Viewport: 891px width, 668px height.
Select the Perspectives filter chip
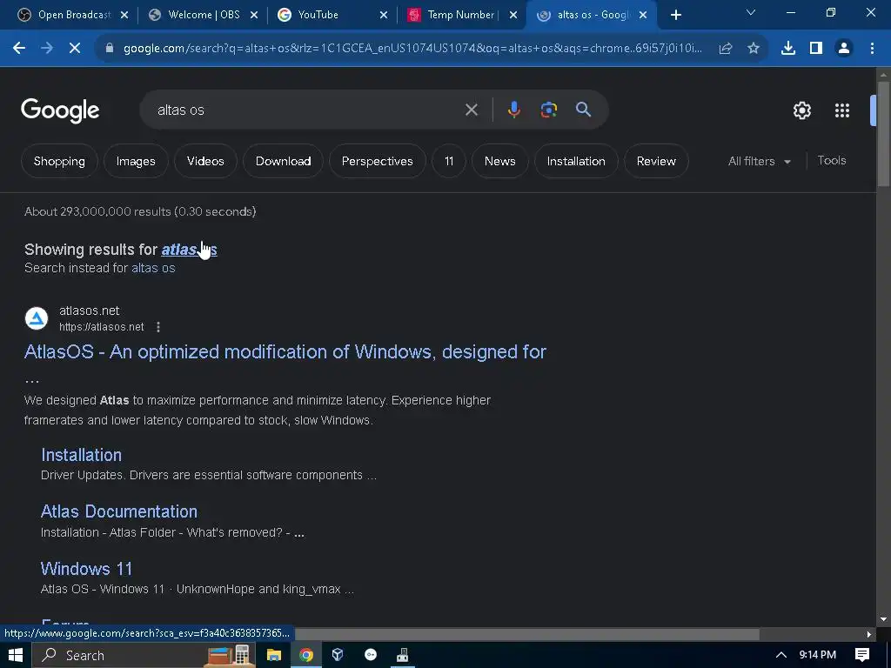(378, 161)
